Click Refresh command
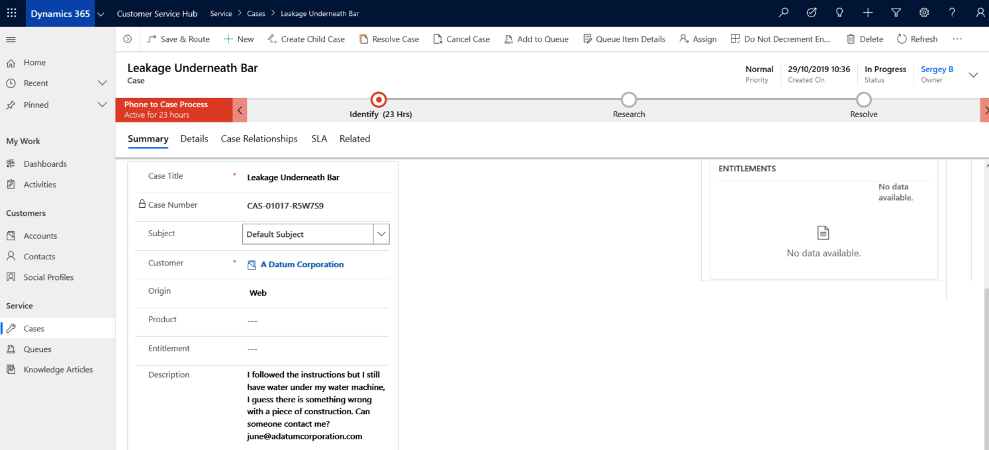 point(917,39)
